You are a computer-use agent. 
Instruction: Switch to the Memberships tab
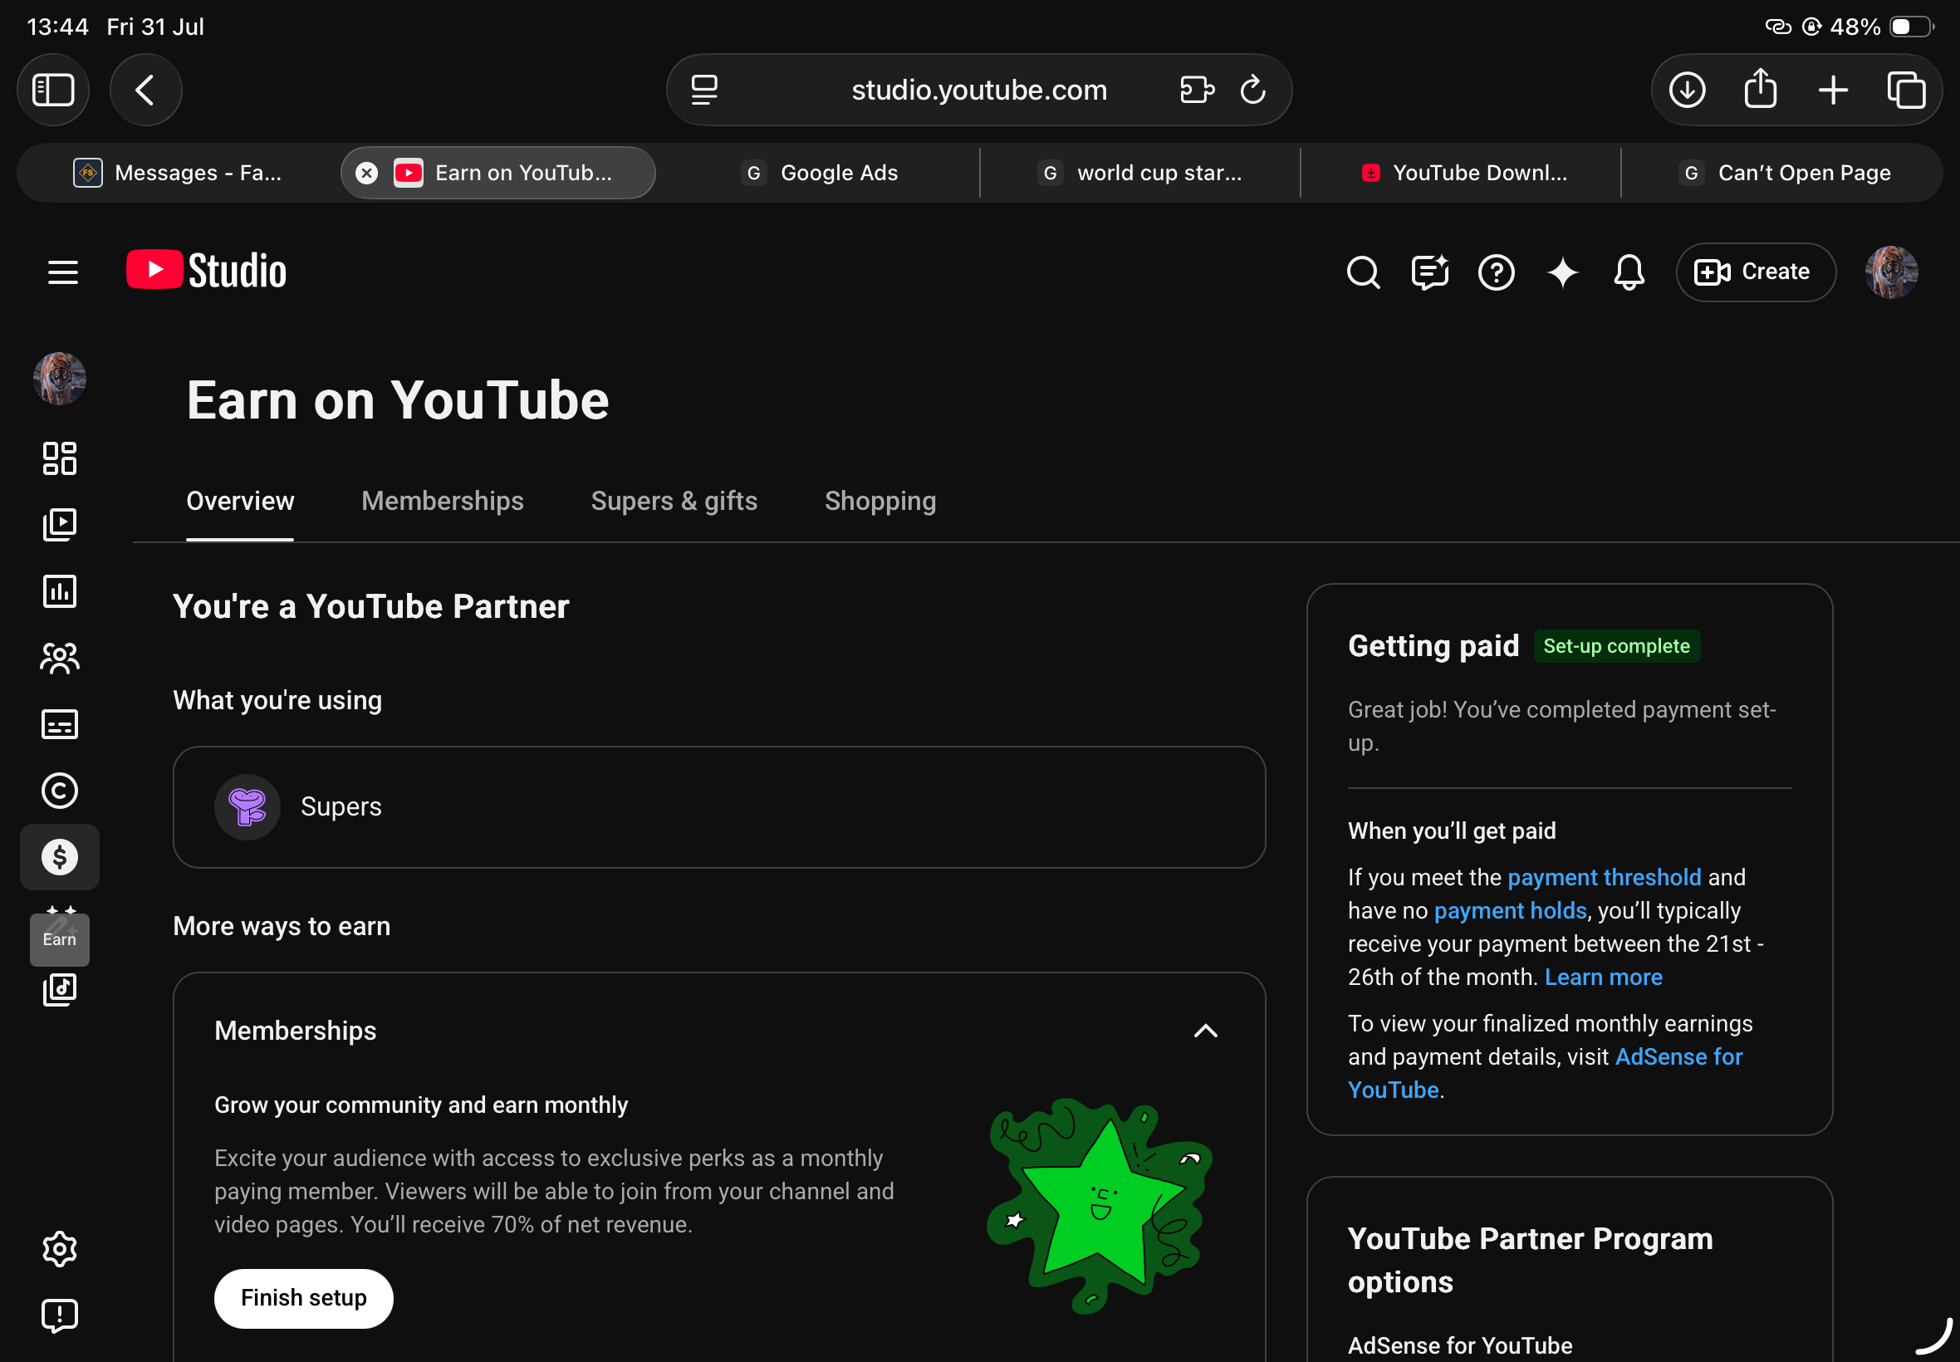click(x=442, y=501)
